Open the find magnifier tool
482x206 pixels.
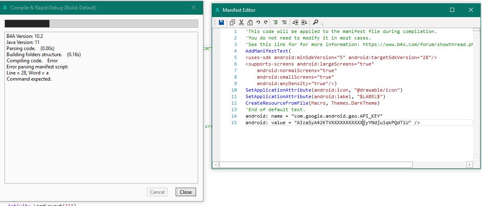click(x=315, y=22)
